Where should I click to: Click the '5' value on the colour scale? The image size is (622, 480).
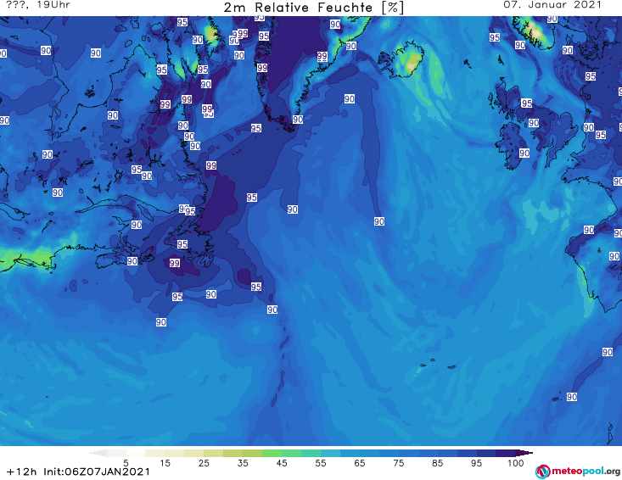pyautogui.click(x=126, y=463)
